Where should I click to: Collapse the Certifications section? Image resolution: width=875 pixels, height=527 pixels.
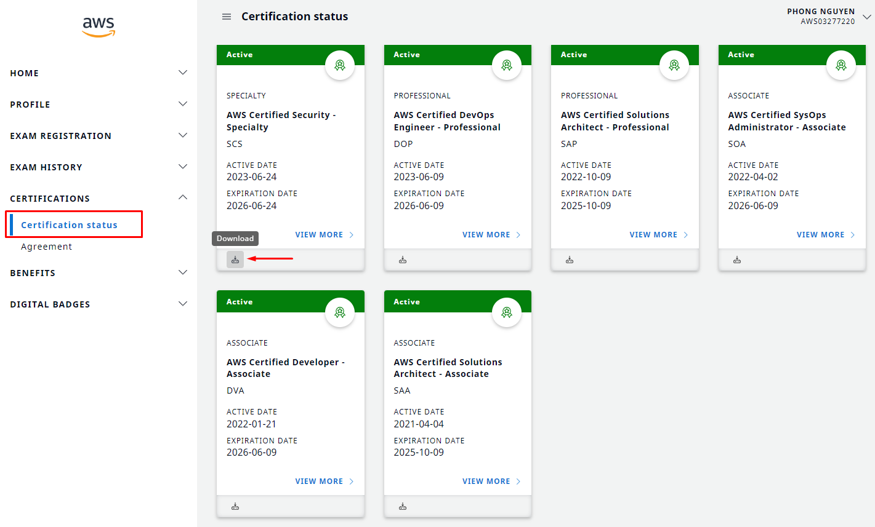point(182,197)
